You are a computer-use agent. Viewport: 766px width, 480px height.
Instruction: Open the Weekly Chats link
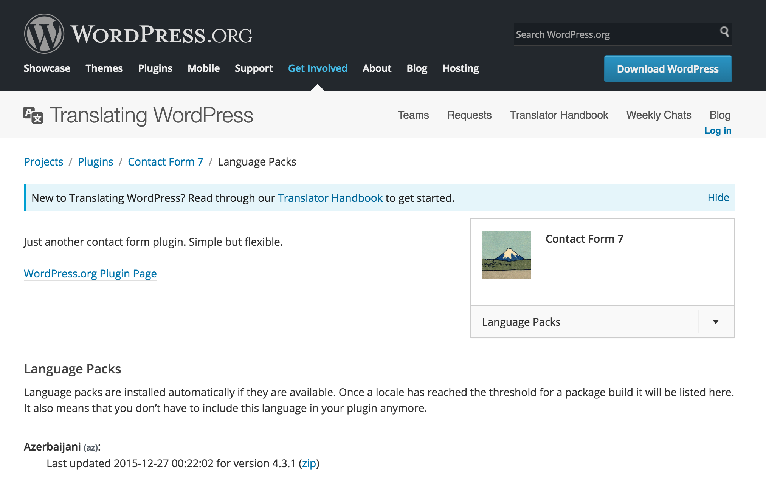[x=659, y=115]
